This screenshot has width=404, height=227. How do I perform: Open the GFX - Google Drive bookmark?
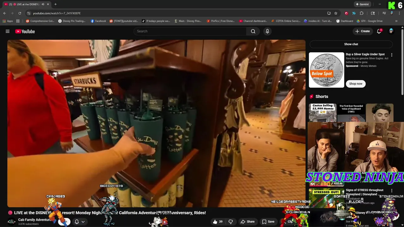point(369,21)
